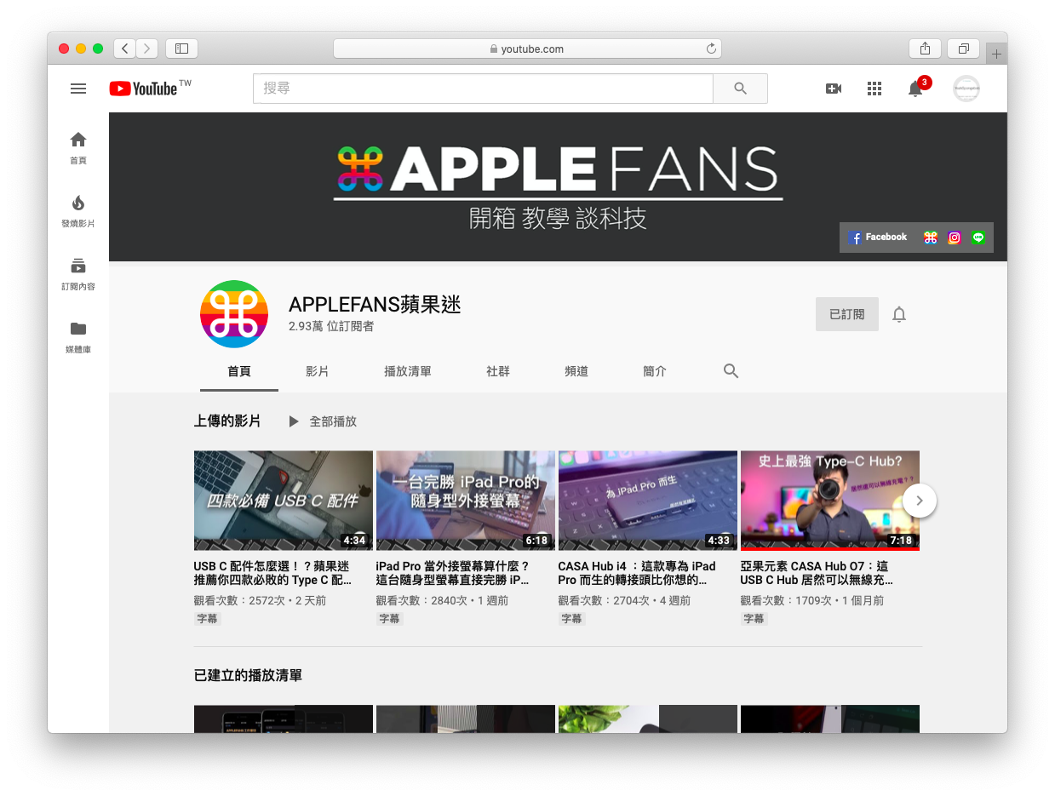Click the channel name APPLEFANS蘋果迷
The width and height of the screenshot is (1055, 796).
coord(375,304)
